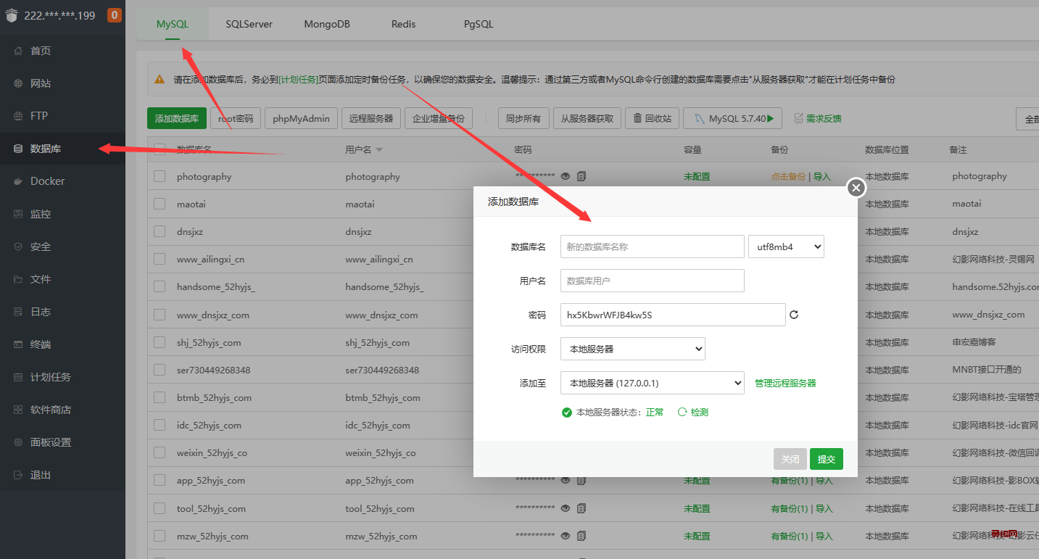
Task: Tick the select-all checkbox in table header
Action: click(160, 149)
